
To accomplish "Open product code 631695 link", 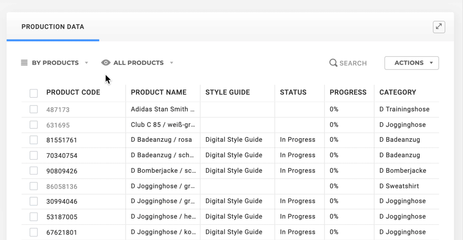I will point(58,125).
